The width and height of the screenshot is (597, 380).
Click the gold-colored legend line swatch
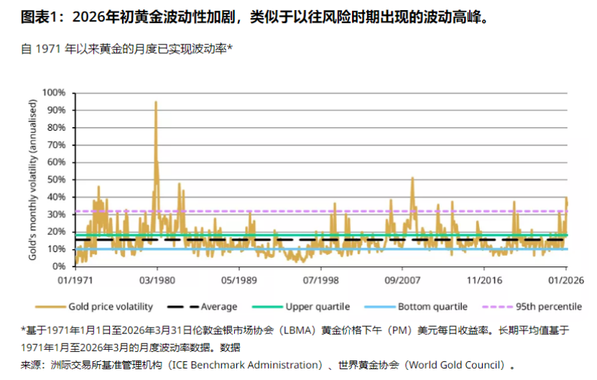pyautogui.click(x=50, y=307)
